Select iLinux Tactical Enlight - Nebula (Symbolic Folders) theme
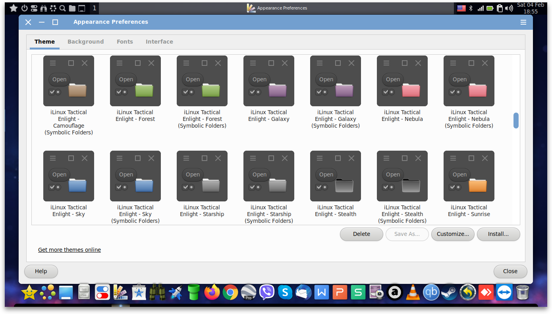The image size is (552, 314). 469,92
